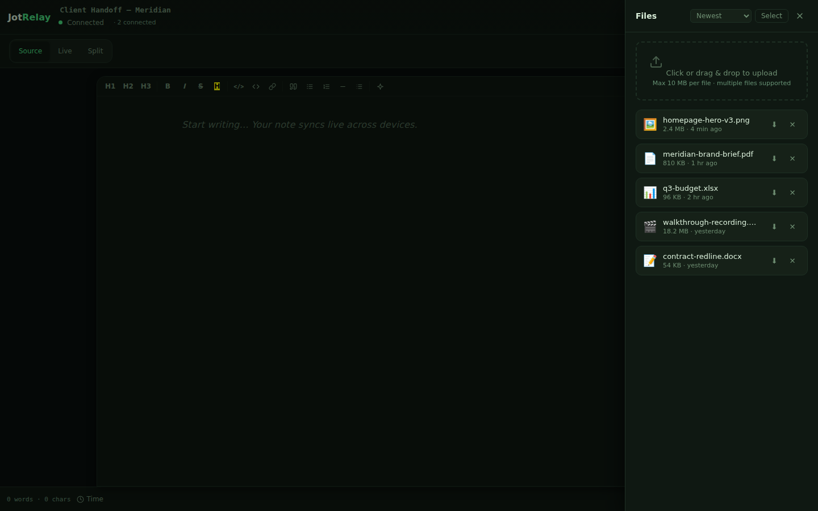Click the walkthrough-recording clapperboard icon
The image size is (818, 511).
[650, 227]
